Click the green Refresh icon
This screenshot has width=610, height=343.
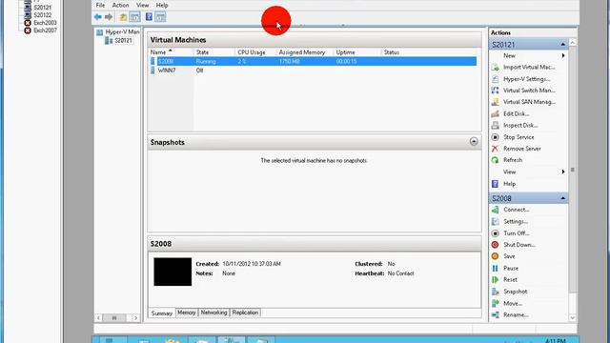495,160
